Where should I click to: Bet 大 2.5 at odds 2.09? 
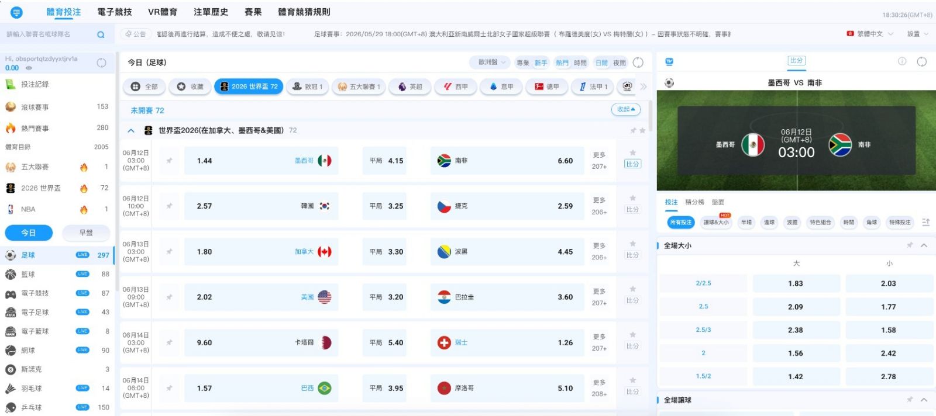tap(796, 307)
